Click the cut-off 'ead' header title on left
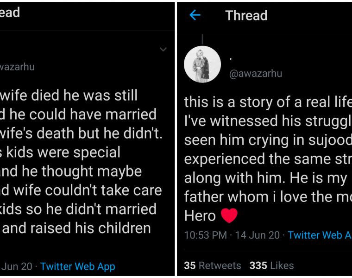This screenshot has width=352, height=278. point(10,13)
